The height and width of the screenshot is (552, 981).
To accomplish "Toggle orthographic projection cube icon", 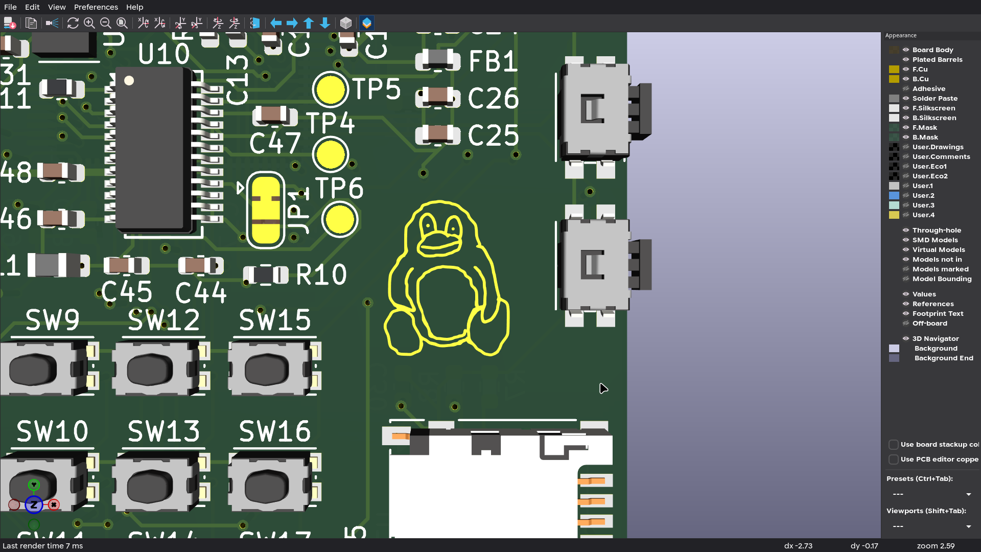I will (x=346, y=23).
